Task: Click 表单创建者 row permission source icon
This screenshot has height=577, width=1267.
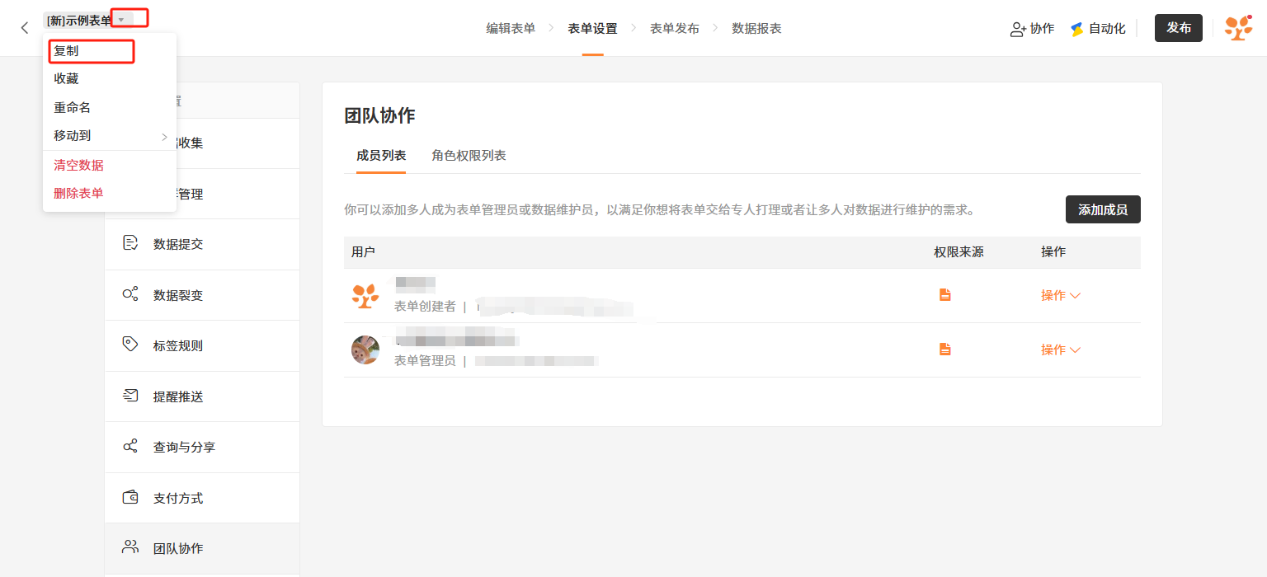Action: pos(945,295)
